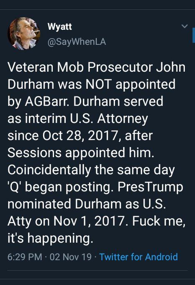Visit the @SayWhenLA handle
The height and width of the screenshot is (285, 195).
coord(77,41)
